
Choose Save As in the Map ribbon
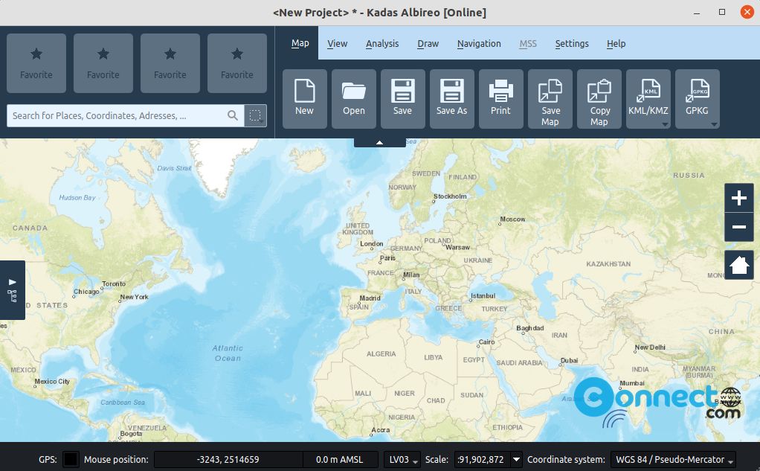point(451,99)
